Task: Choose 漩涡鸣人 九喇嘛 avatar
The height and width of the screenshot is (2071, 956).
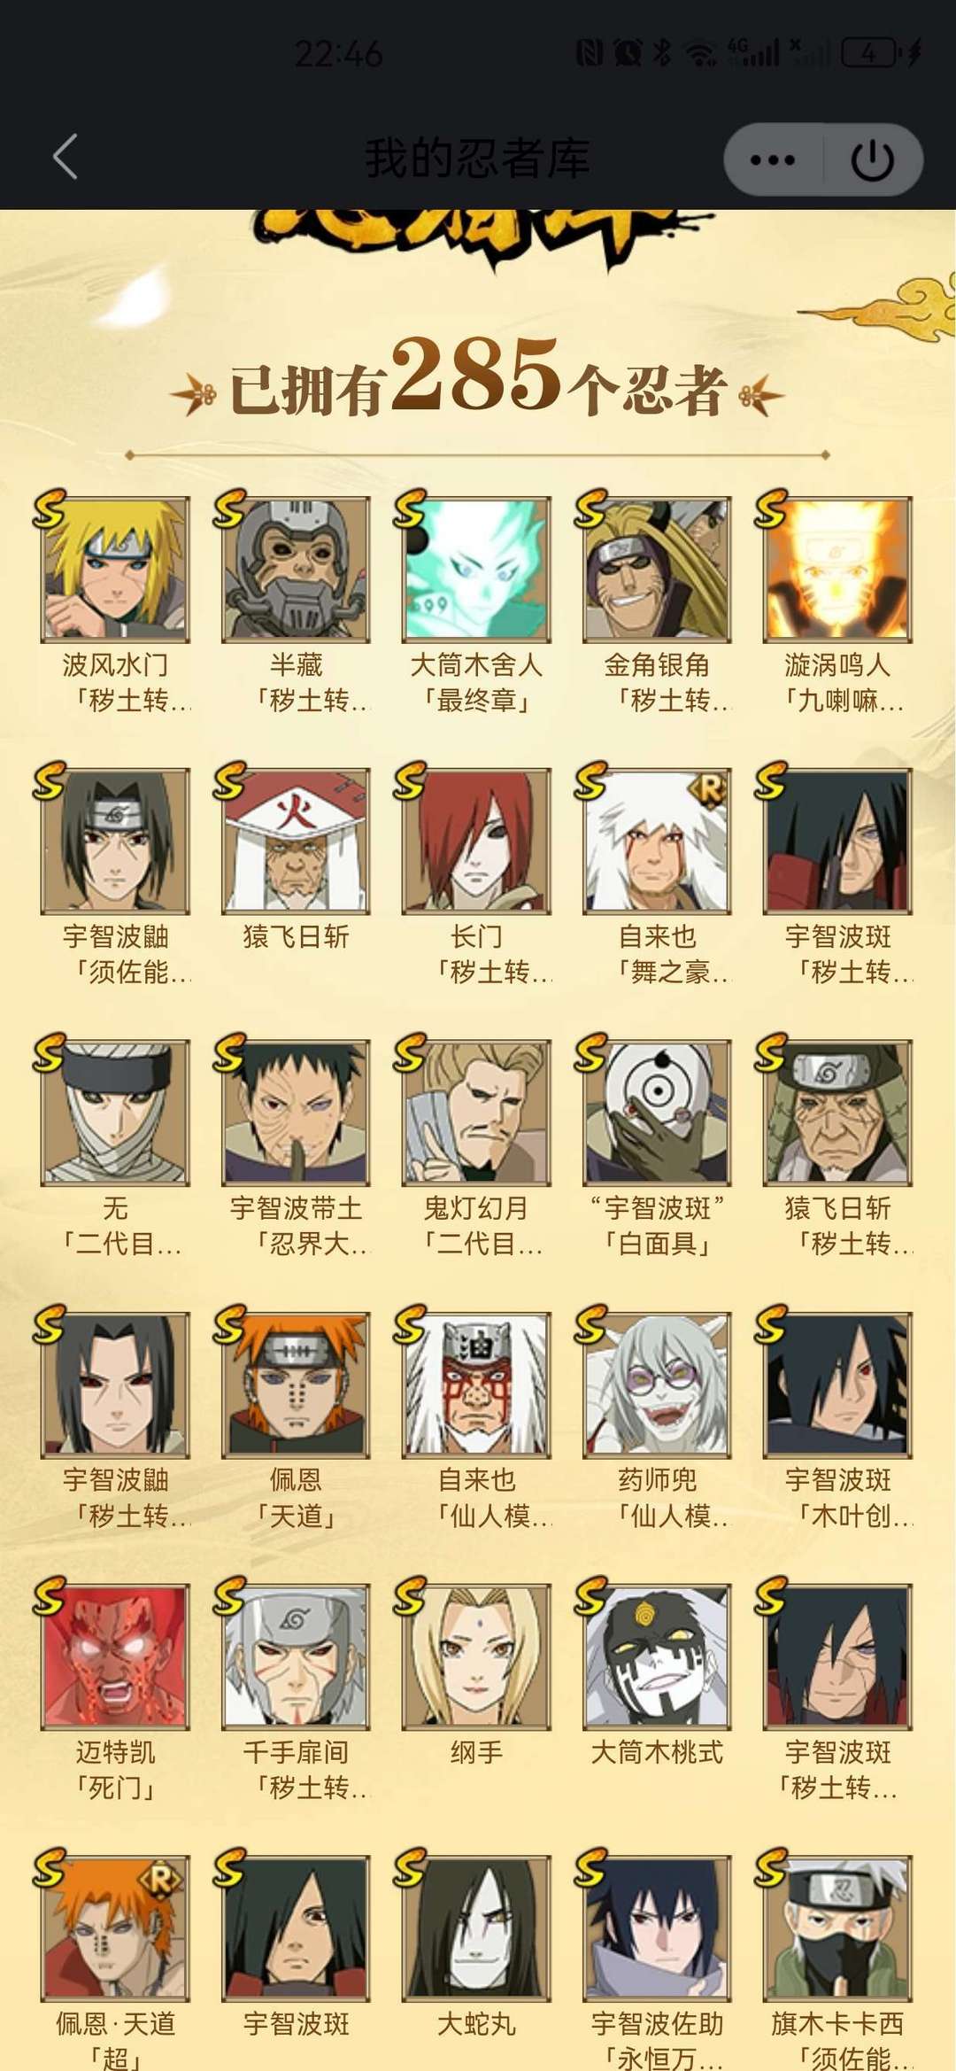Action: [837, 570]
